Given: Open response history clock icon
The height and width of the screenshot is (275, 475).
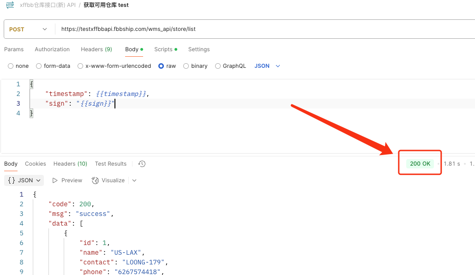Looking at the screenshot, I should tap(142, 164).
